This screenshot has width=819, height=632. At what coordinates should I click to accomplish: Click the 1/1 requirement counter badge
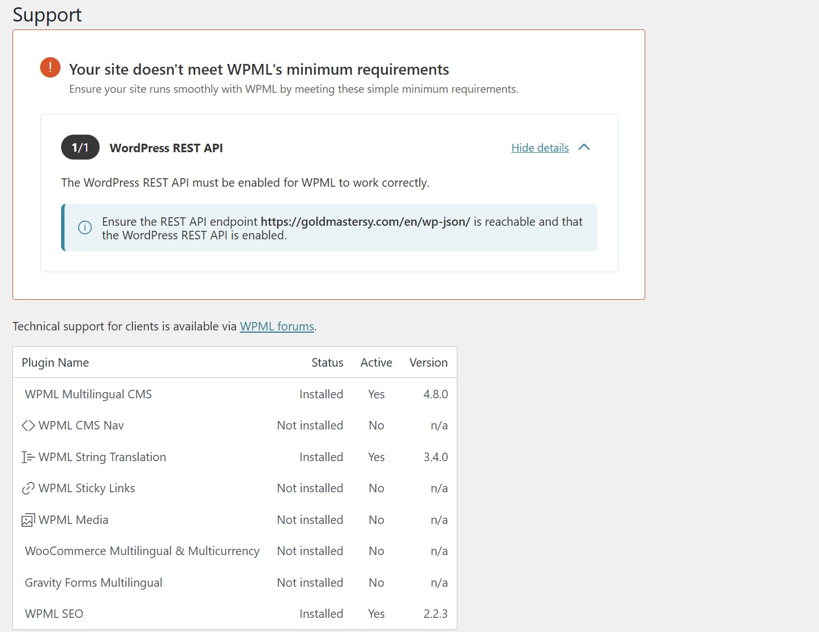[x=80, y=148]
